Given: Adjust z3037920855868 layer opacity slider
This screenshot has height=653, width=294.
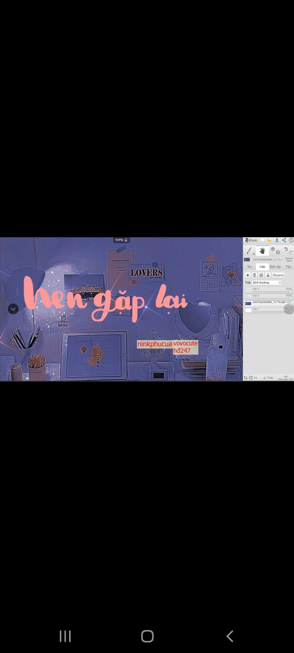Looking at the screenshot, I should [x=272, y=305].
